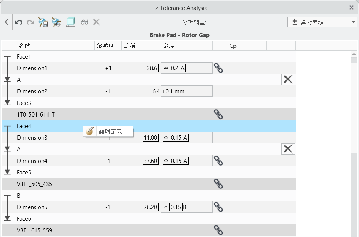Click the scrollbar up arrow
359x237 pixels.
click(x=354, y=54)
